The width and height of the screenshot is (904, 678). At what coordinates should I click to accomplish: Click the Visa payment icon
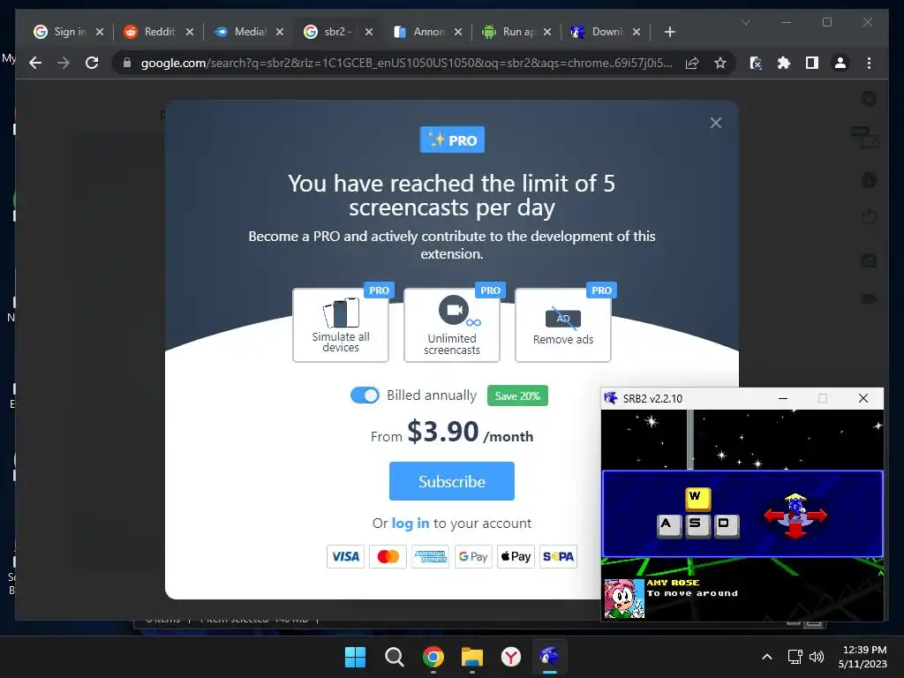coord(345,556)
